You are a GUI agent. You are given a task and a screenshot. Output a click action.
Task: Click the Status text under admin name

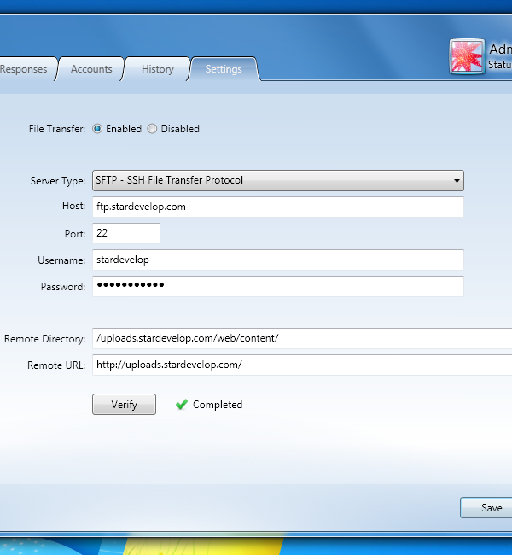[500, 64]
